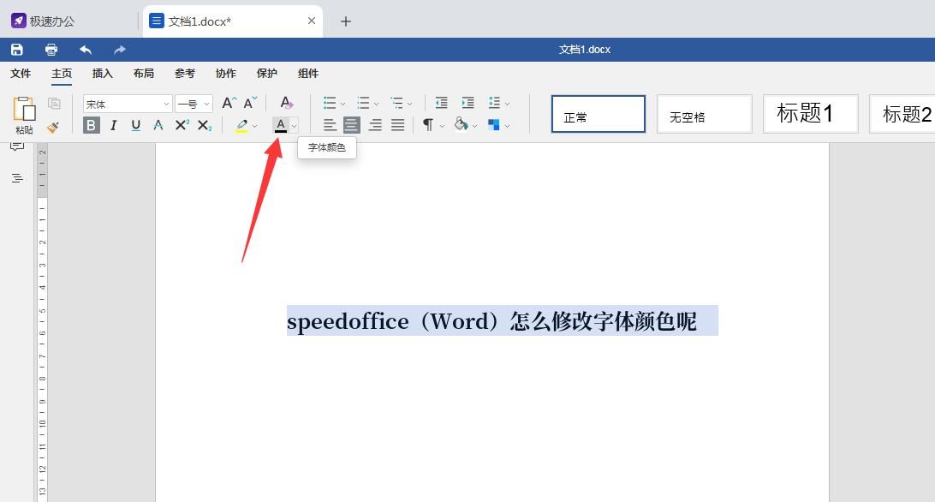This screenshot has width=935, height=502.
Task: Open the shading bucket tool
Action: coord(460,125)
